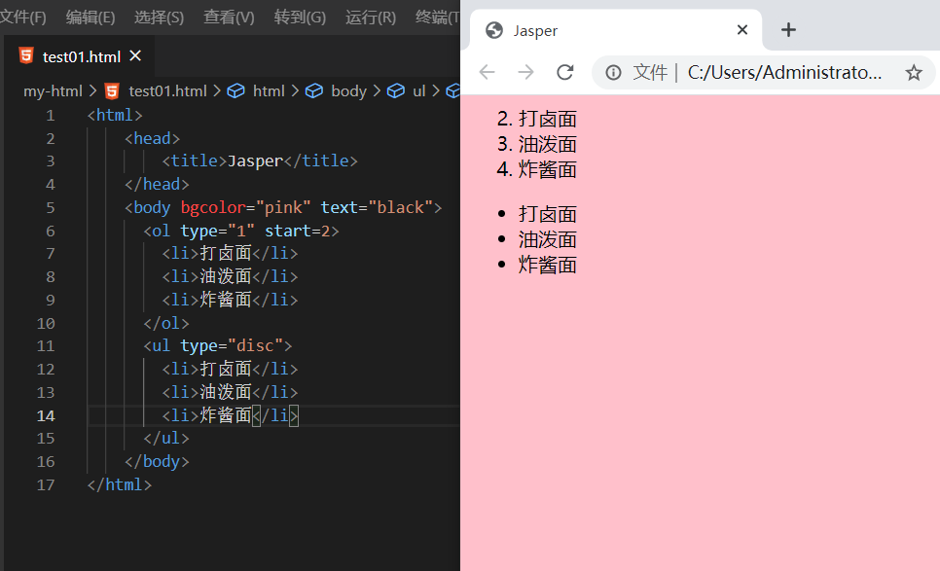The height and width of the screenshot is (571, 940).
Task: Select my-html in the breadcrumb
Action: click(54, 90)
